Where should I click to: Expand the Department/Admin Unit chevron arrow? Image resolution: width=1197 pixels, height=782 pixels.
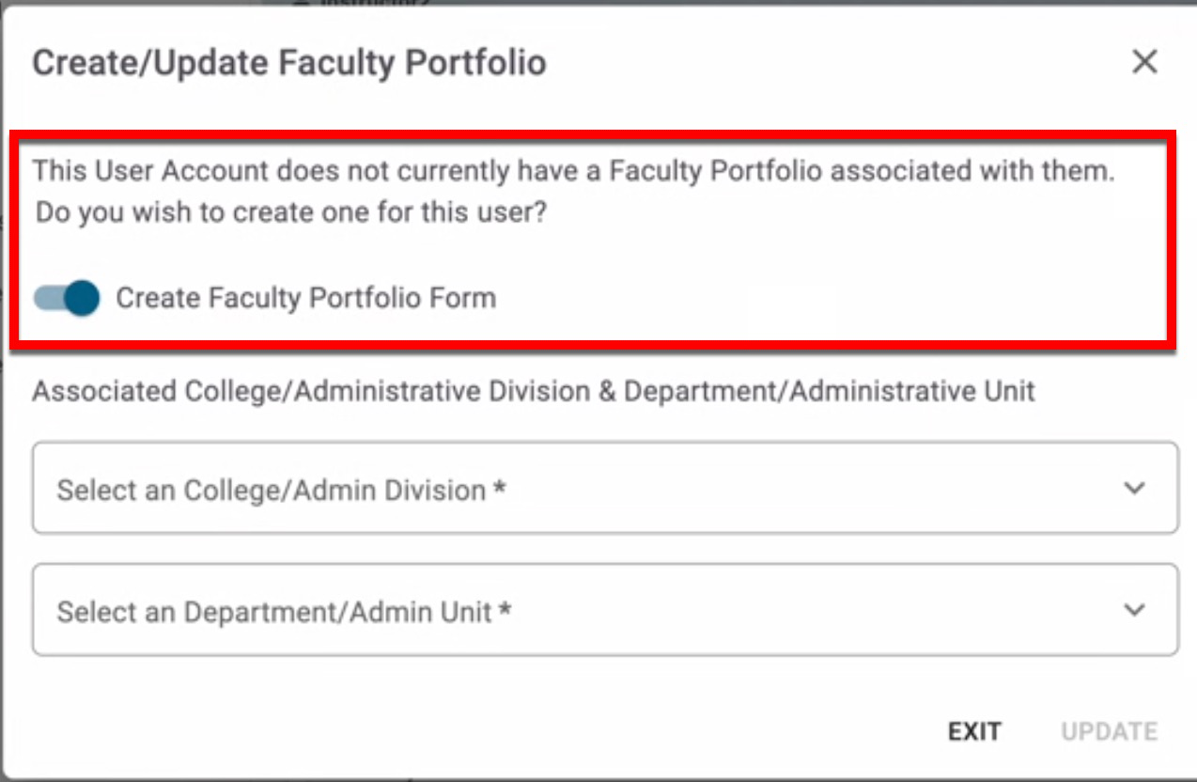tap(1135, 610)
